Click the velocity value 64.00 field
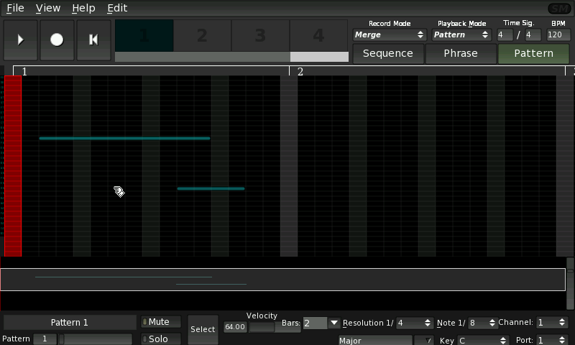 (235, 327)
